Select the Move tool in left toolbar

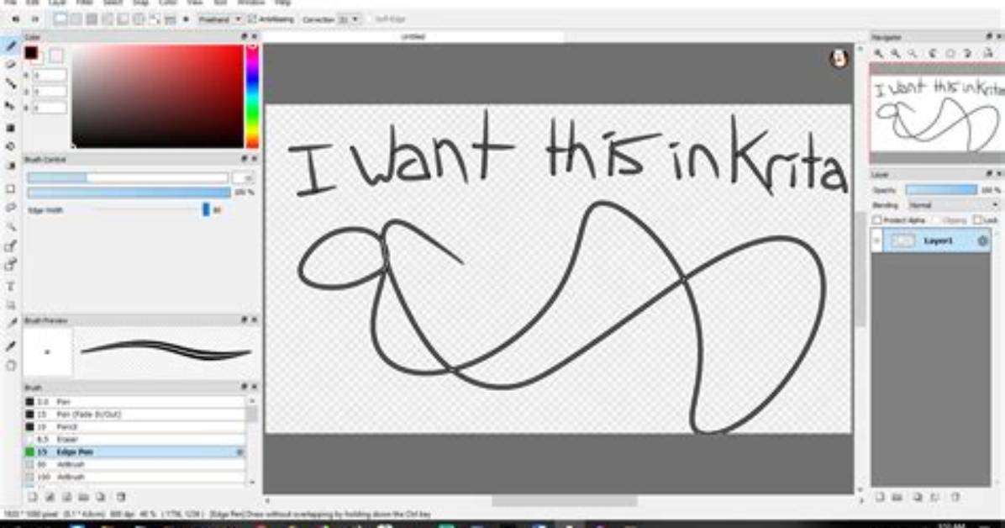[11, 106]
